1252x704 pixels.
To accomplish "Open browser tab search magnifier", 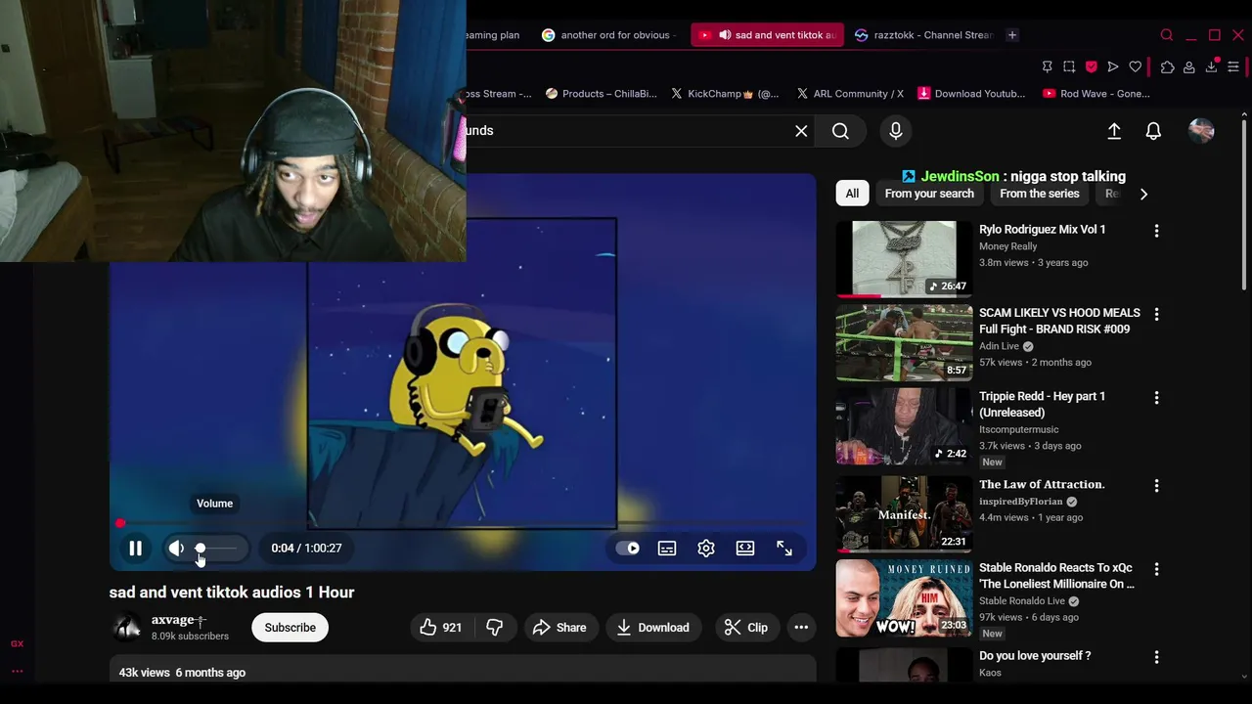I will coord(1167,35).
